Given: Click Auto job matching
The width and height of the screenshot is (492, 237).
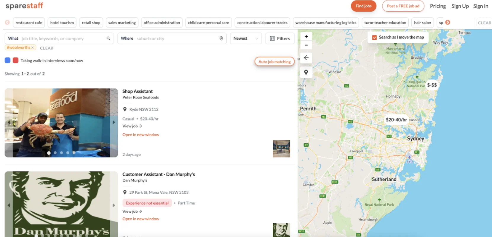Looking at the screenshot, I should [274, 62].
